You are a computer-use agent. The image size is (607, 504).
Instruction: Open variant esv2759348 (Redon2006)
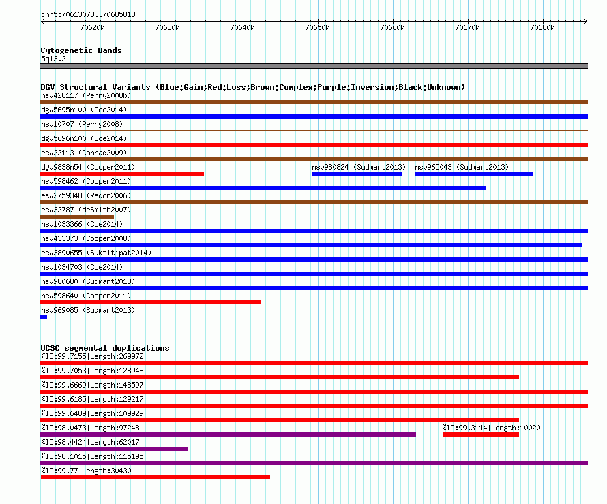click(86, 195)
